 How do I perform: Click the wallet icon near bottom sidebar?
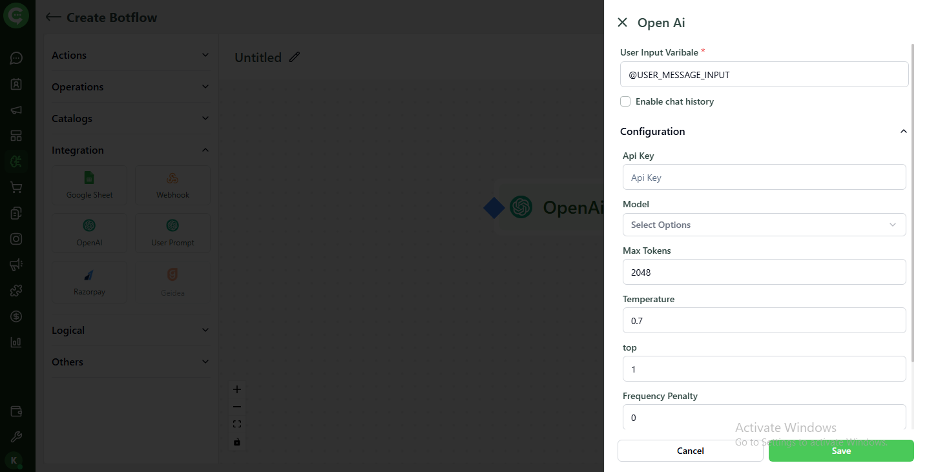(16, 411)
